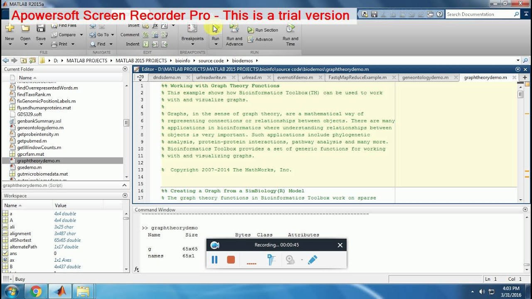Click 'MATLAB 2015 PROJECTS' in the folder path
Image resolution: width=532 pixels, height=299 pixels.
pyautogui.click(x=141, y=61)
